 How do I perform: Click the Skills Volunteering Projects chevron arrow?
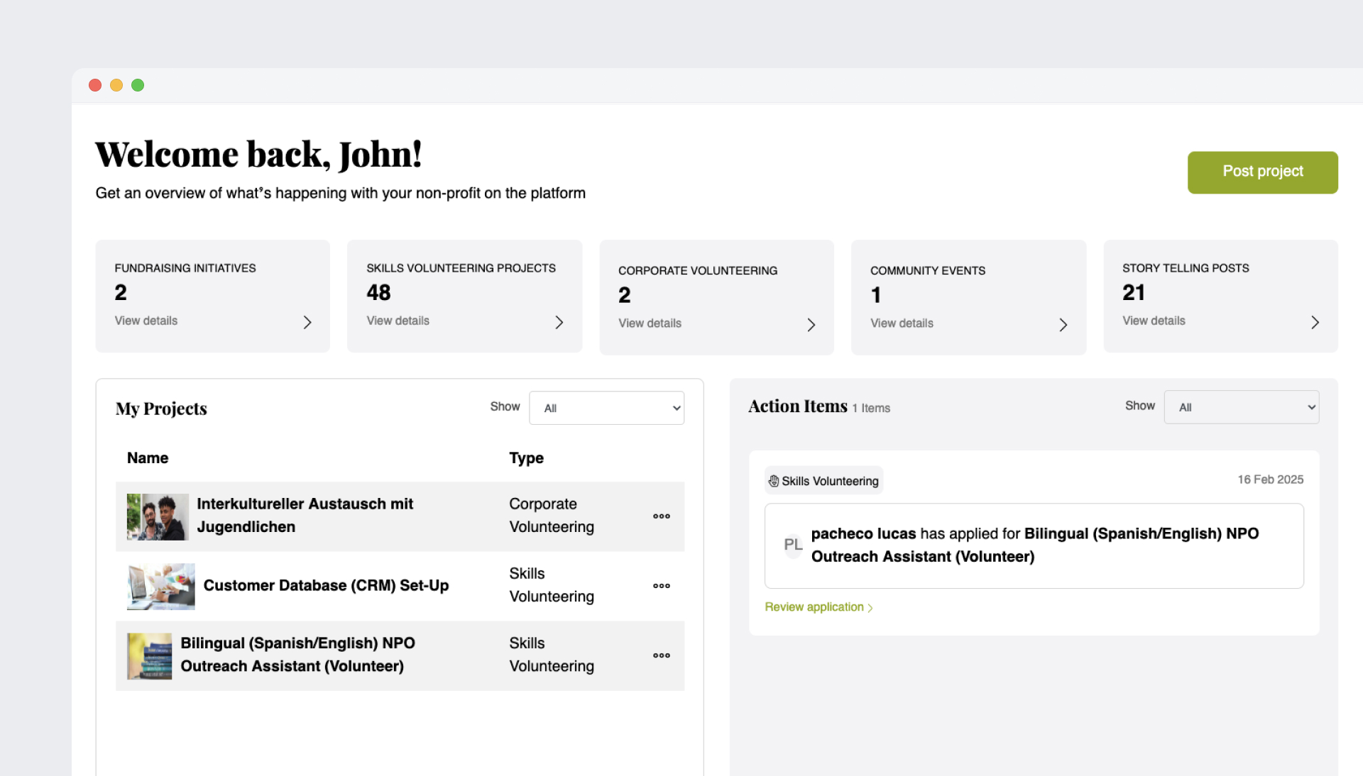(x=559, y=323)
